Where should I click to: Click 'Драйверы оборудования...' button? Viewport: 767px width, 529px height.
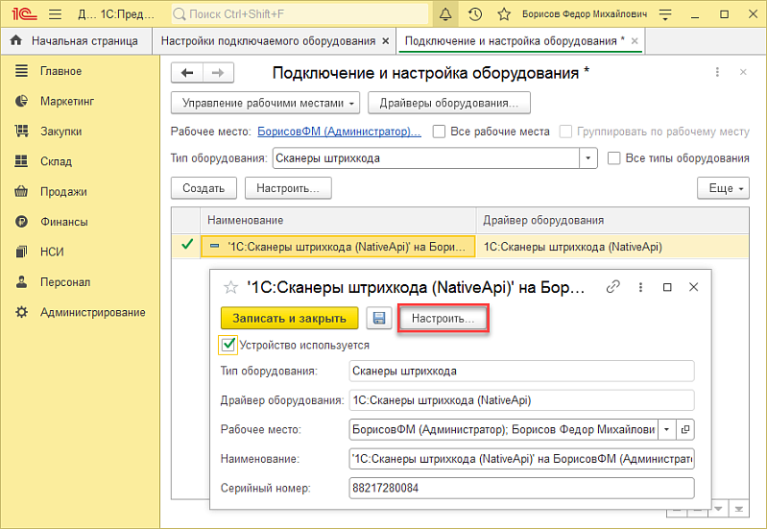[448, 103]
